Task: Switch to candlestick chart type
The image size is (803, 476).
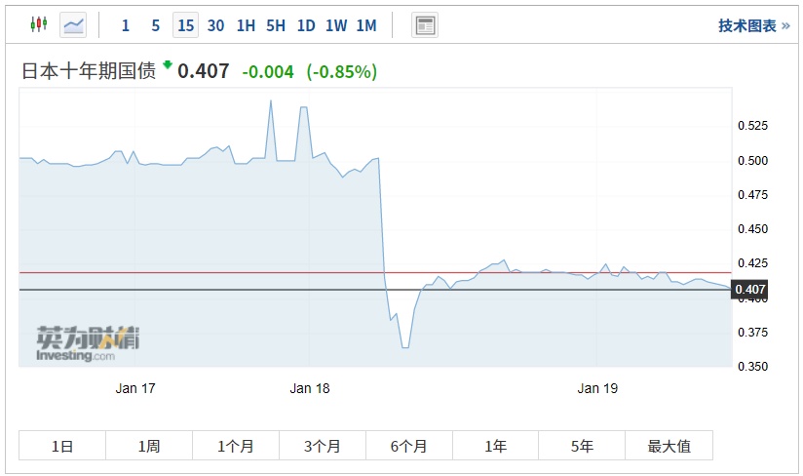Action: (x=38, y=25)
